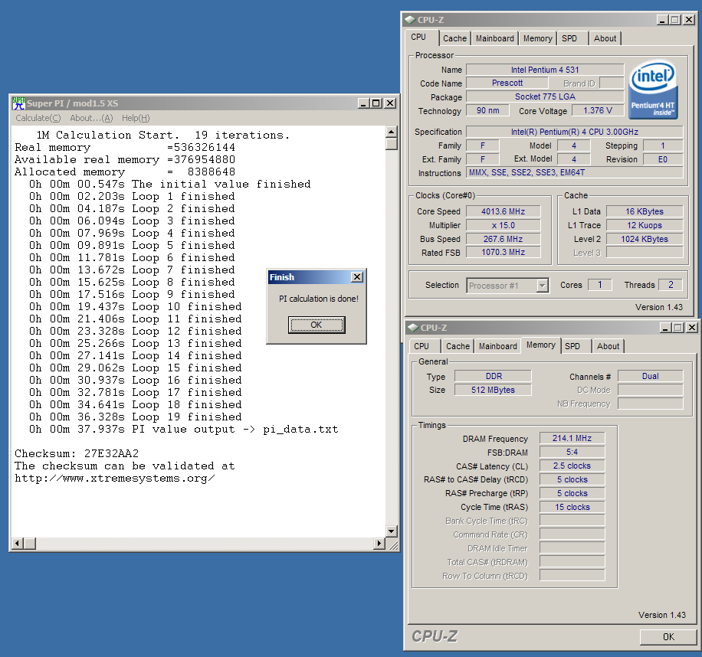Expand the Processor #1 selection dropdown
Viewport: 702px width, 657px height.
click(542, 286)
